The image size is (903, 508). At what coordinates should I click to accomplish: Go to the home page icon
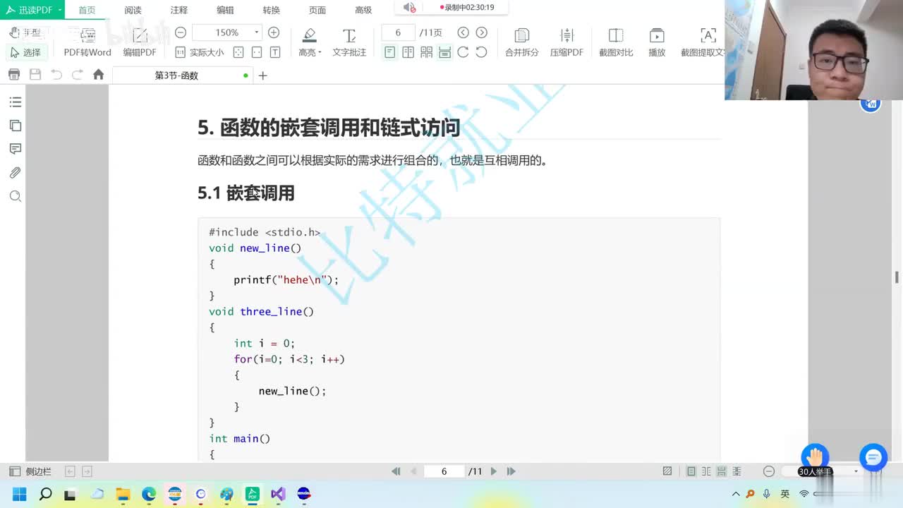(x=98, y=75)
